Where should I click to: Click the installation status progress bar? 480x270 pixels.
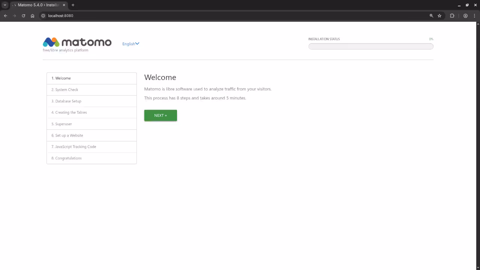click(370, 46)
